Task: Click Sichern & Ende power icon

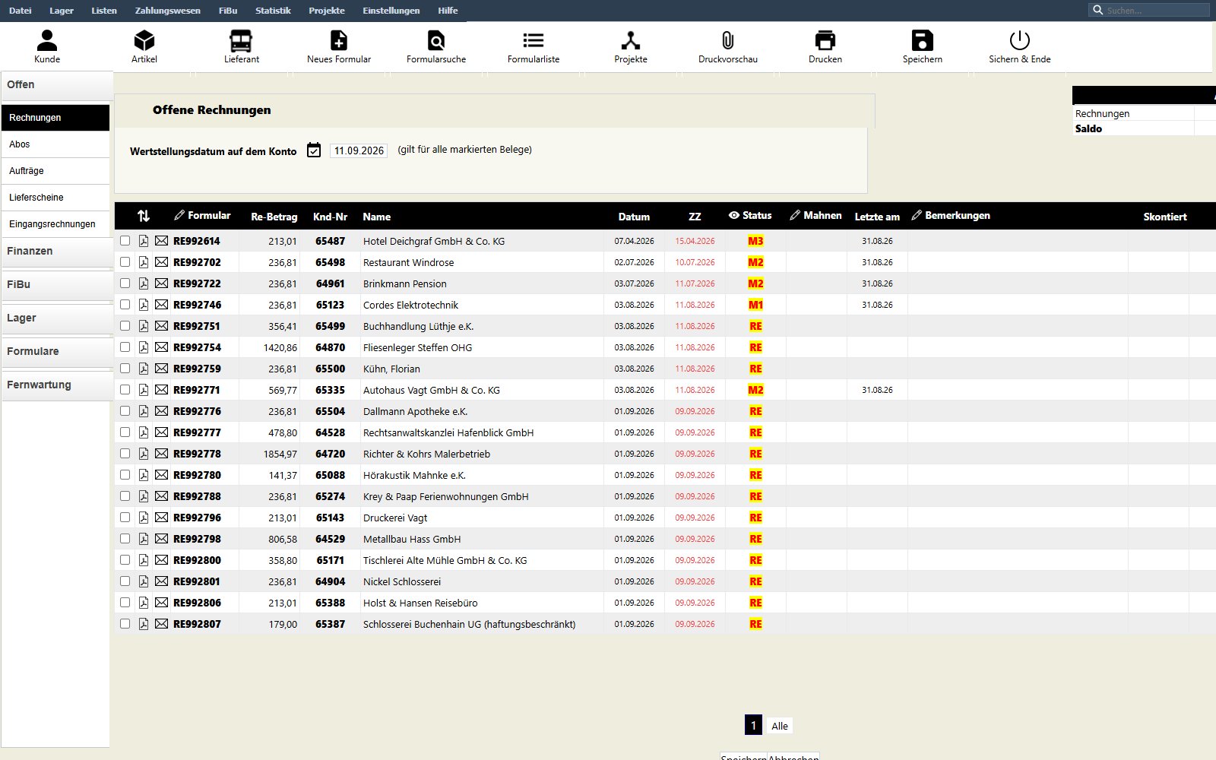Action: pyautogui.click(x=1020, y=40)
